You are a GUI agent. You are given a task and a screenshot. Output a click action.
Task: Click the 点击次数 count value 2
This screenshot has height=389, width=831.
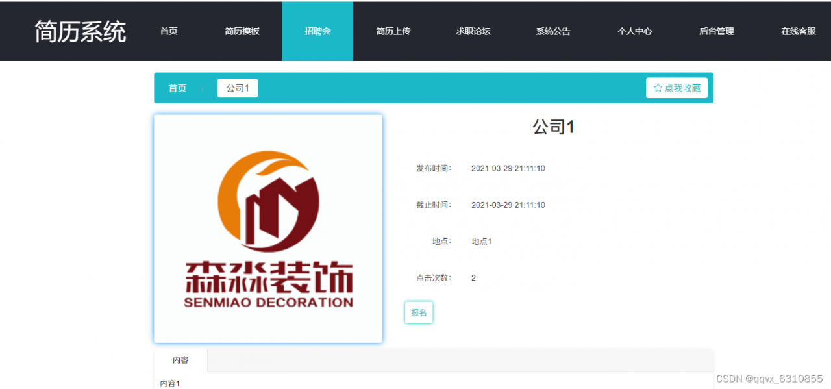(474, 277)
